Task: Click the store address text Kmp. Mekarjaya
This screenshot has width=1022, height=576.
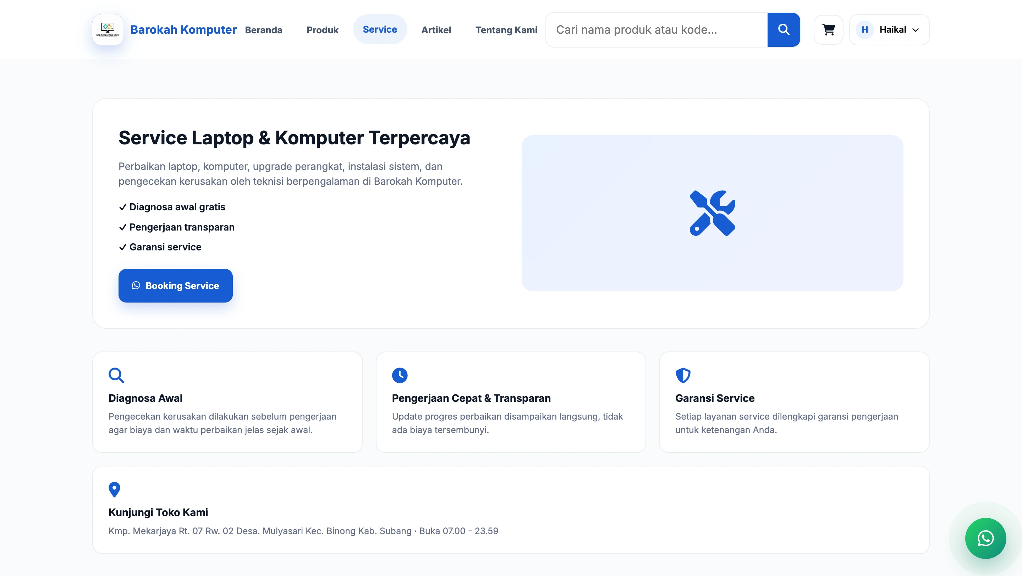Action: pyautogui.click(x=303, y=531)
